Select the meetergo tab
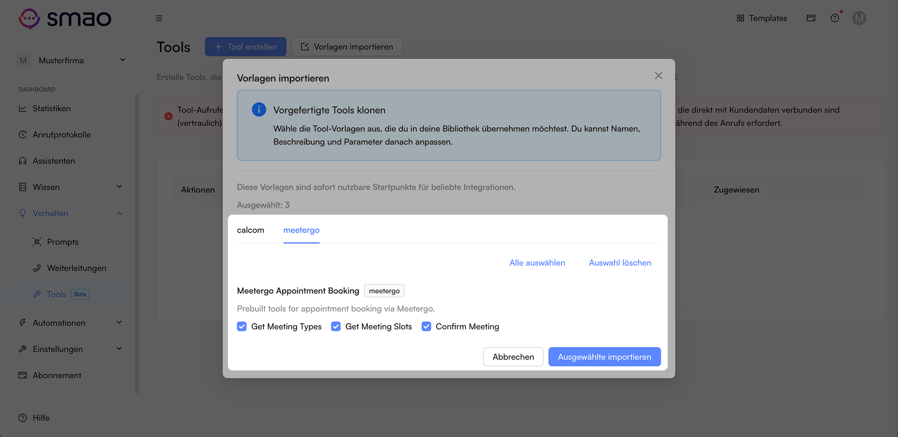Viewport: 898px width, 437px height. tap(301, 230)
